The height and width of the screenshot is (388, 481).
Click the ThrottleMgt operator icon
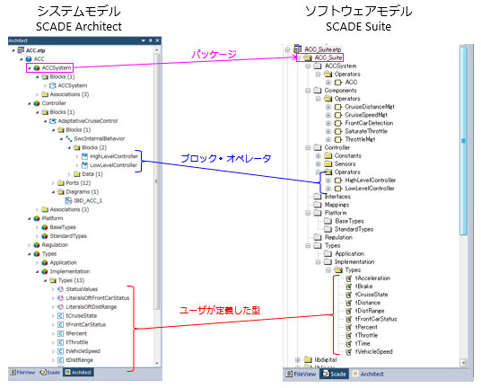tap(338, 139)
